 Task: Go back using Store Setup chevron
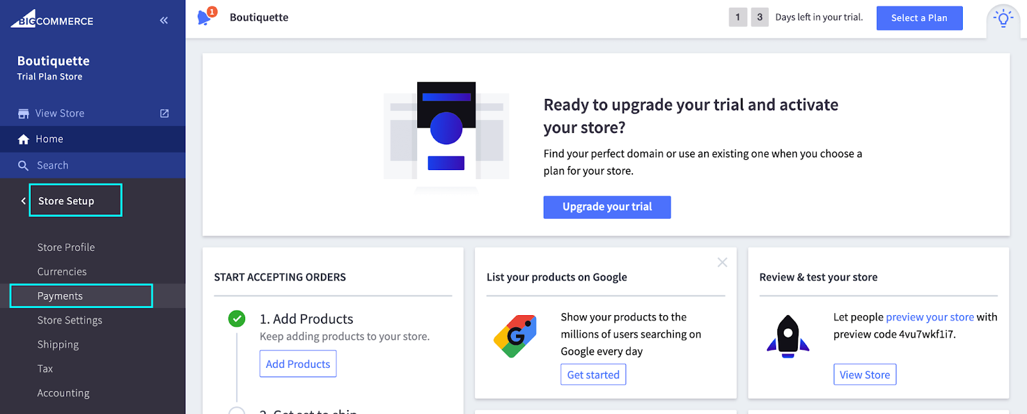tap(23, 201)
